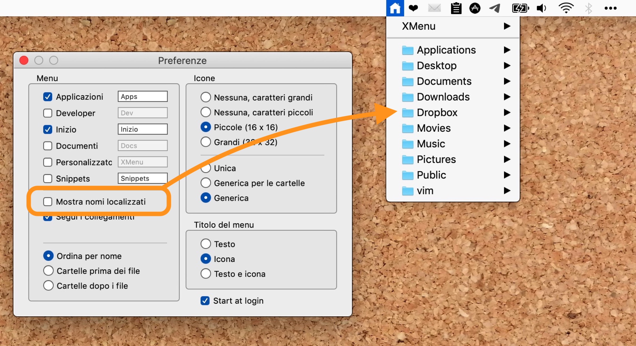Open the Wi-Fi status icon
The height and width of the screenshot is (346, 636).
(566, 8)
